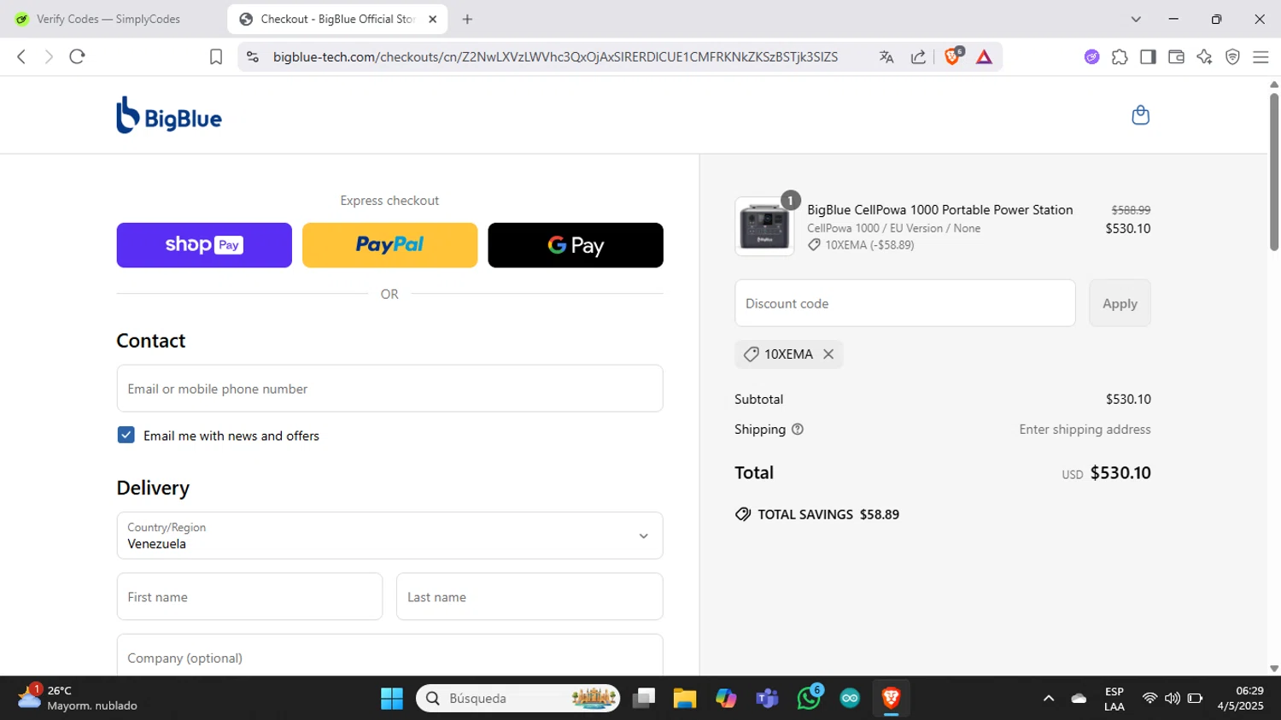The image size is (1281, 720).
Task: Pay with Shop Pay button
Action: click(x=204, y=245)
